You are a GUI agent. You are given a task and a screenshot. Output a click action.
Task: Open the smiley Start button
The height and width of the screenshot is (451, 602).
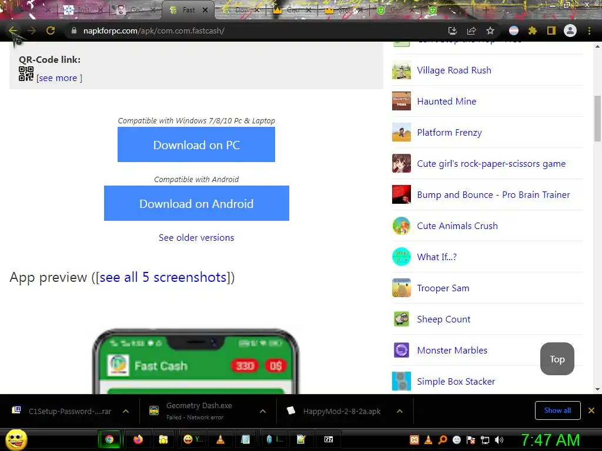pos(16,439)
